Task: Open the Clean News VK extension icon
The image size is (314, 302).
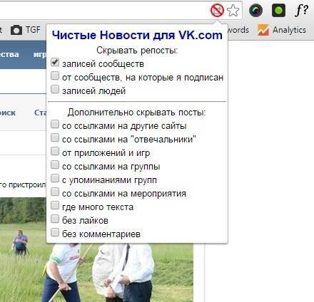Action: click(217, 11)
